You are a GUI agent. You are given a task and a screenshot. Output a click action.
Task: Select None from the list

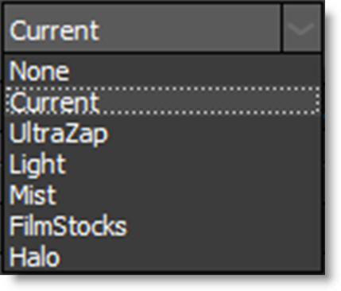tap(162, 71)
